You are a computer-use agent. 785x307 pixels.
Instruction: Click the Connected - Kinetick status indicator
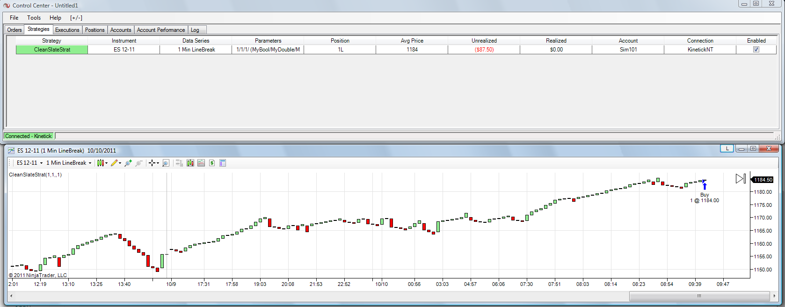[x=29, y=136]
